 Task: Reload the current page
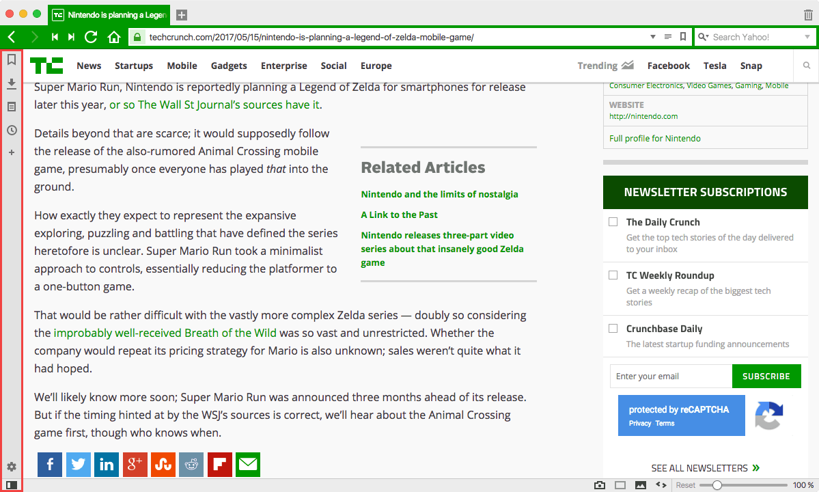click(91, 37)
